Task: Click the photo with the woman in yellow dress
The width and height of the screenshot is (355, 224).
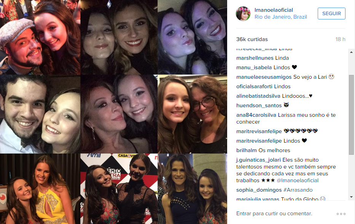Action: (x=40, y=189)
